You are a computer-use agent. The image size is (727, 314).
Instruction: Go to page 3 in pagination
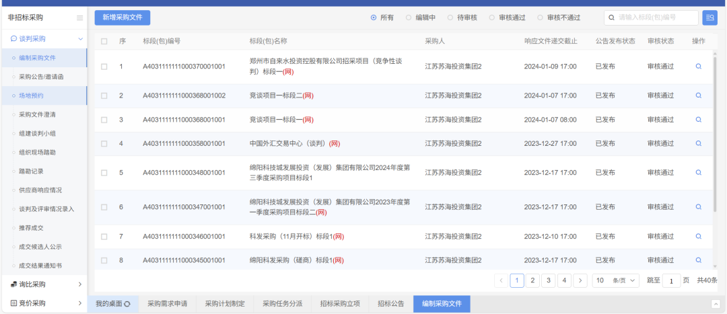548,280
